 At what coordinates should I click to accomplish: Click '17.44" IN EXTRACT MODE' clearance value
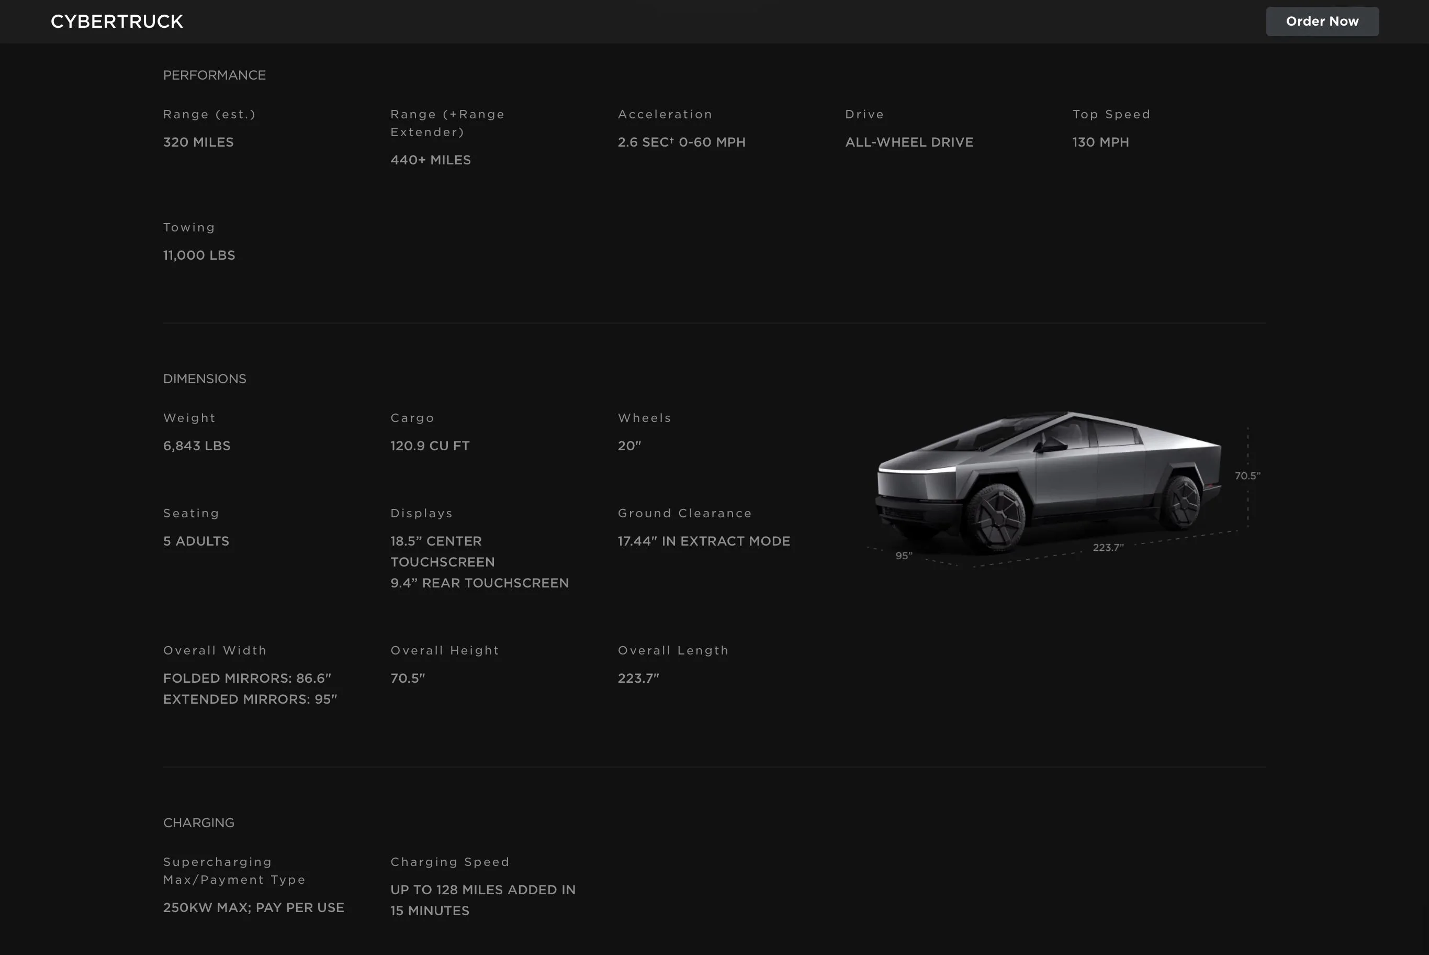(704, 541)
